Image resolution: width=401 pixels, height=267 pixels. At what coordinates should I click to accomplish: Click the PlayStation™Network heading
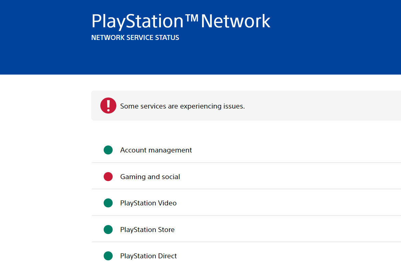point(181,21)
